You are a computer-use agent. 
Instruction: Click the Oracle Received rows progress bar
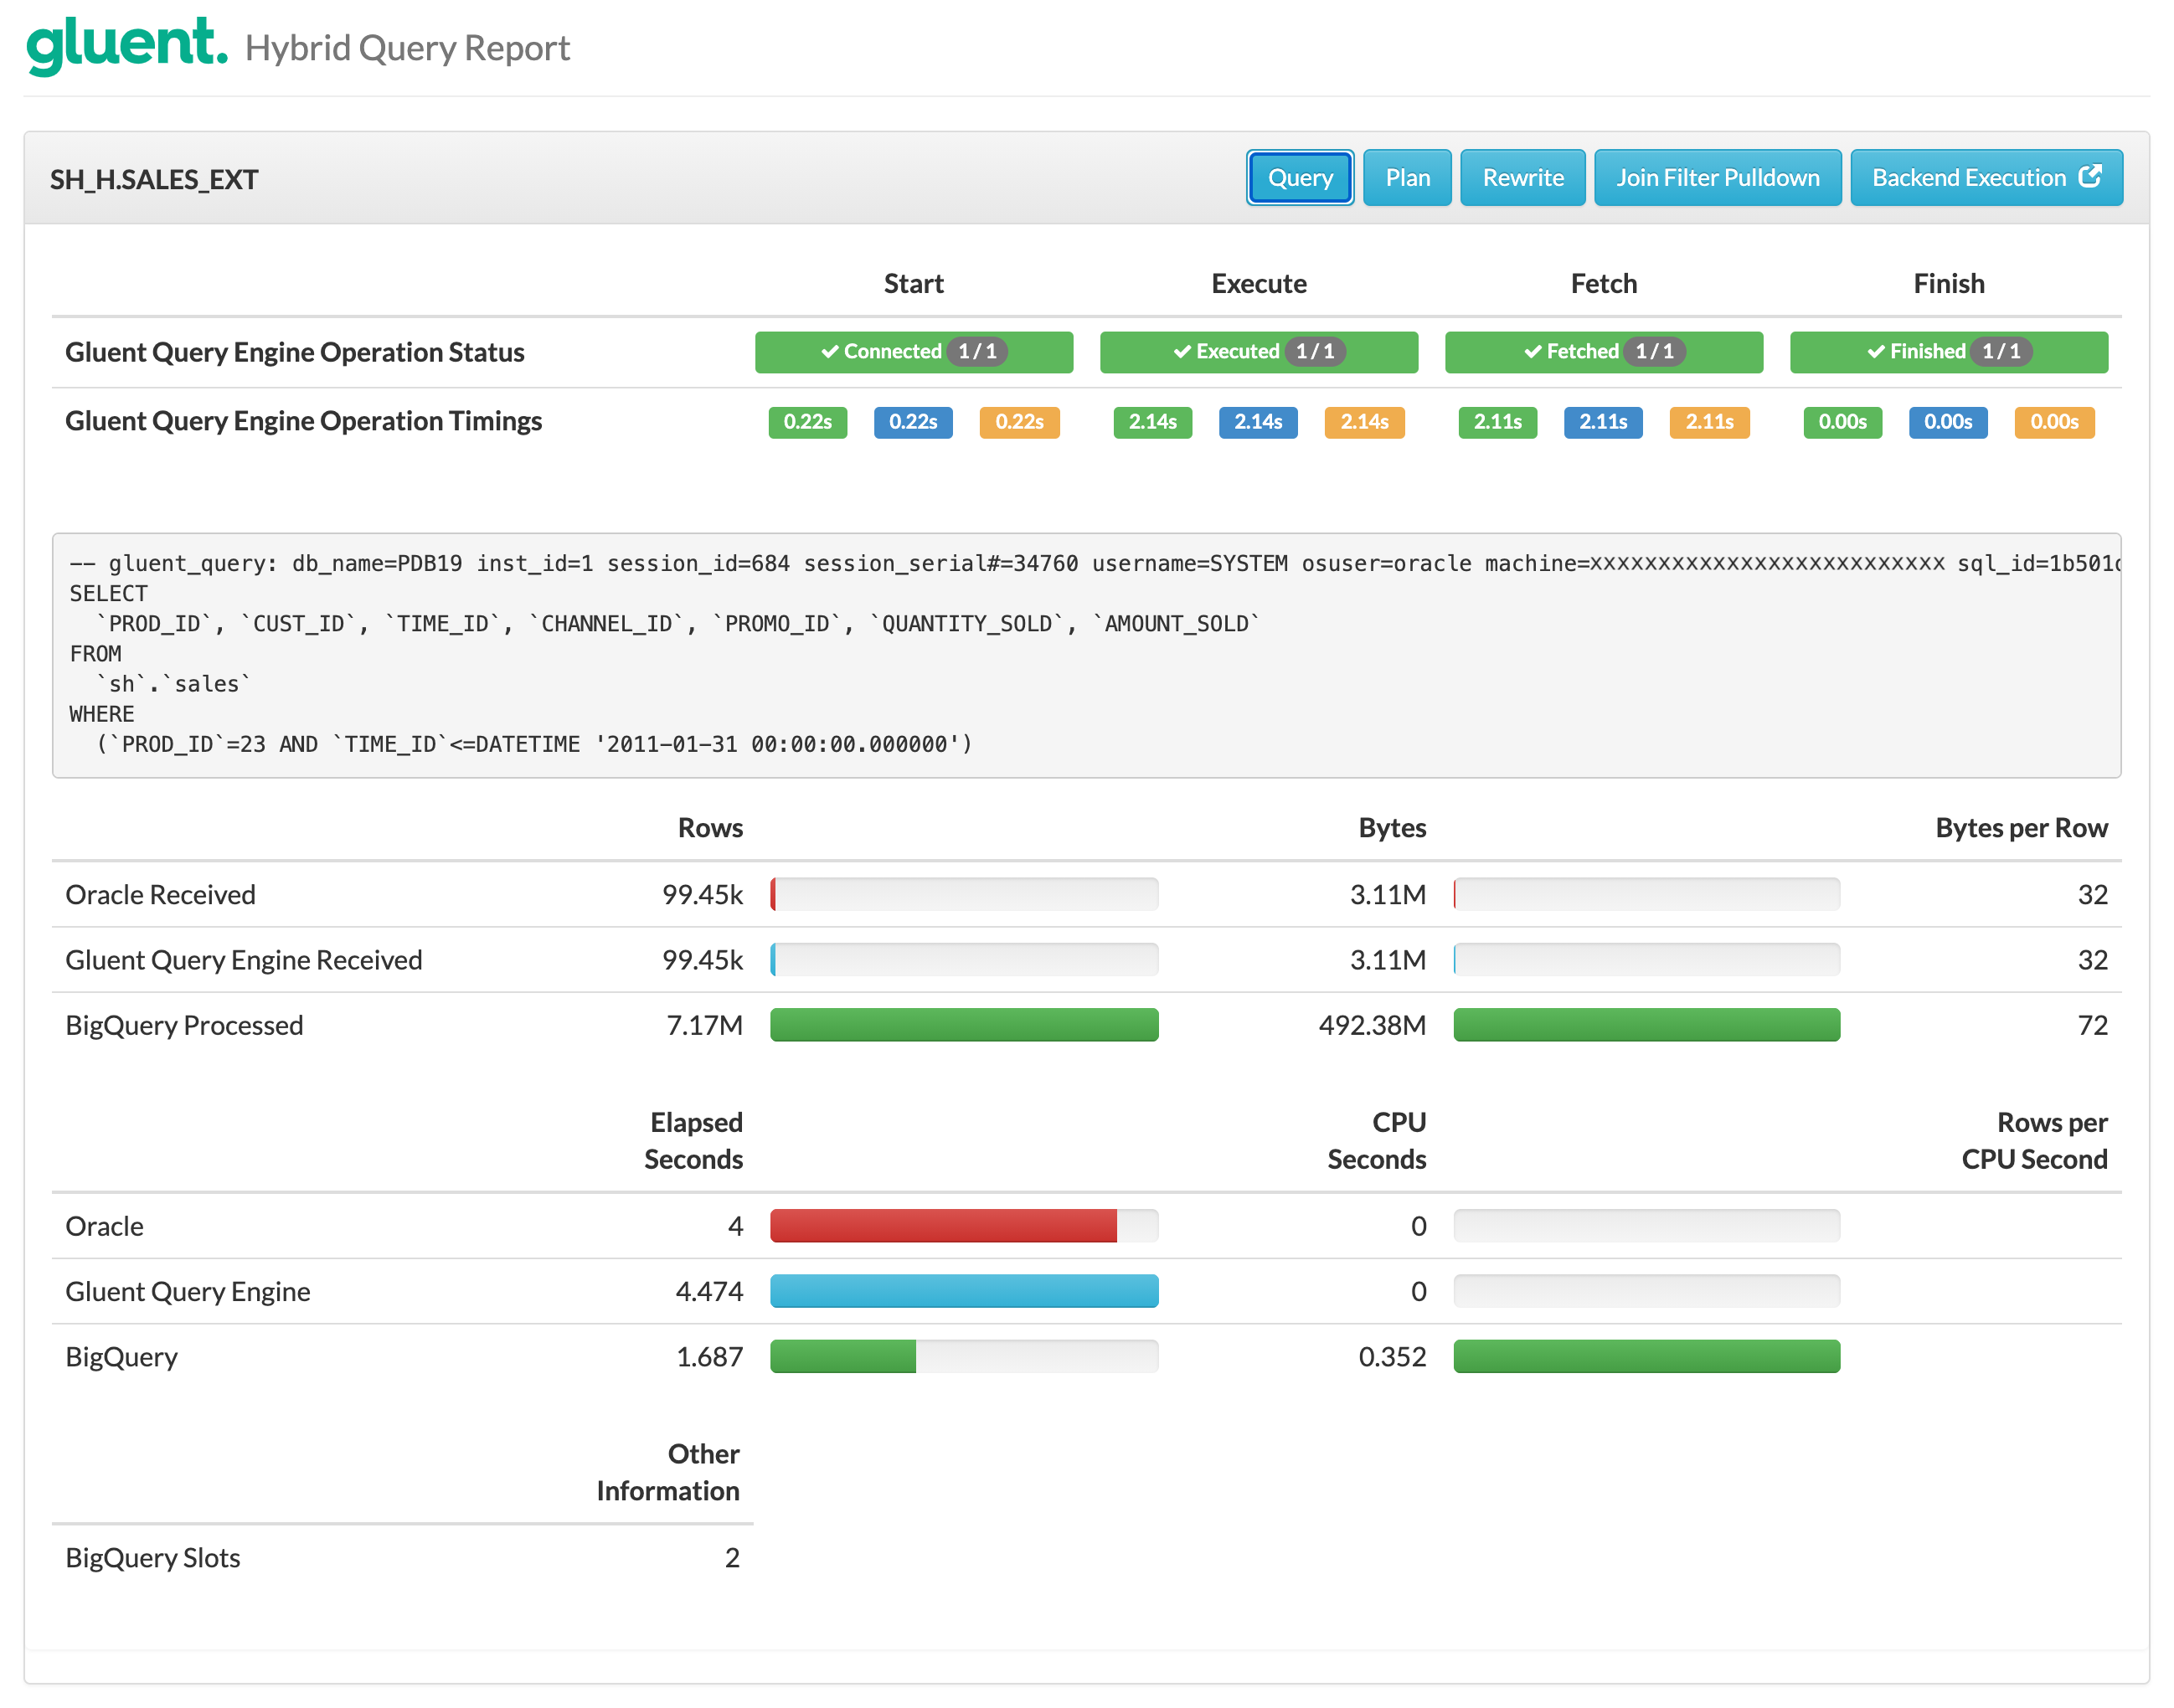(964, 894)
